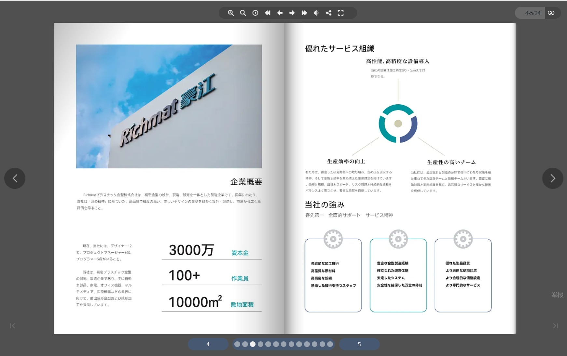Image resolution: width=567 pixels, height=356 pixels.
Task: Select the last pagination dot
Action: pos(330,344)
